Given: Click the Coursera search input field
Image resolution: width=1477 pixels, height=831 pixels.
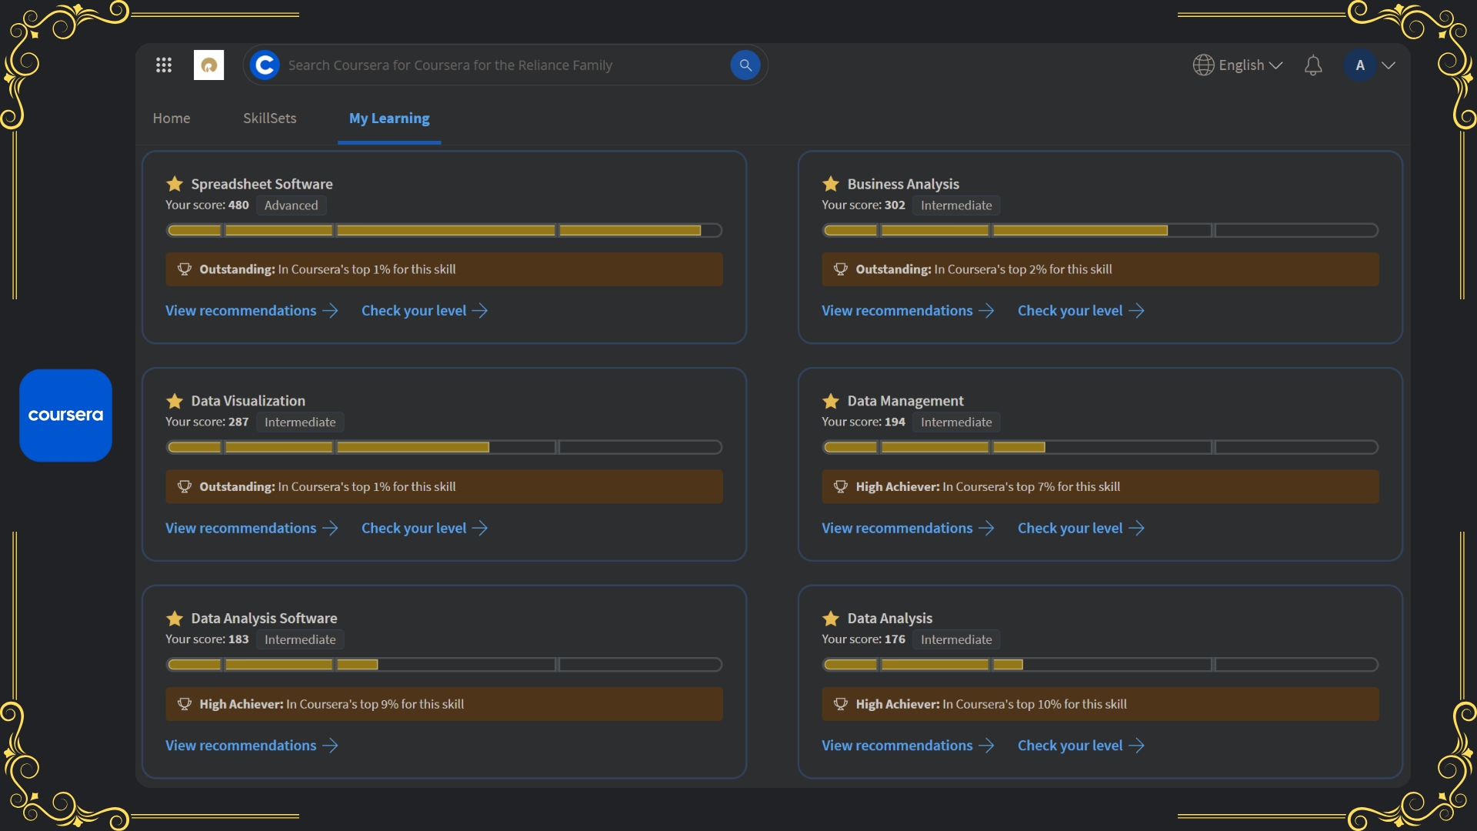Looking at the screenshot, I should (x=504, y=65).
